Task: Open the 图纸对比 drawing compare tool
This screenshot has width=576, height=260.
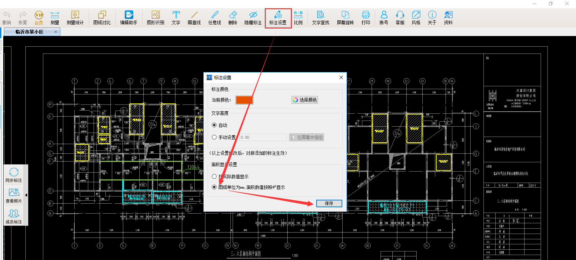Action: [x=102, y=17]
